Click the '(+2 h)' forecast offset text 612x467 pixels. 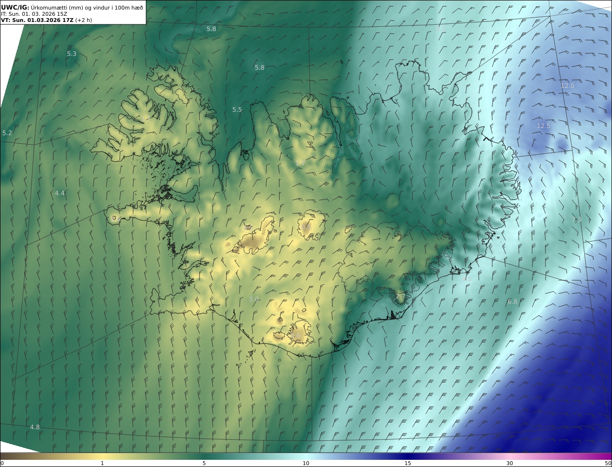pyautogui.click(x=84, y=21)
